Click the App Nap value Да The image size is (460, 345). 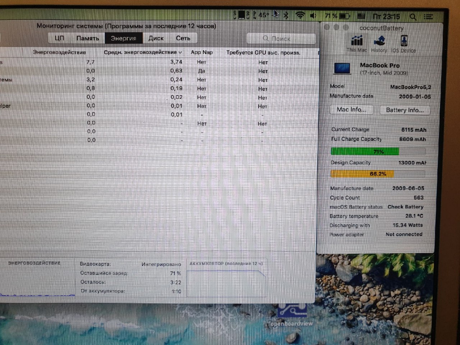[x=202, y=71]
